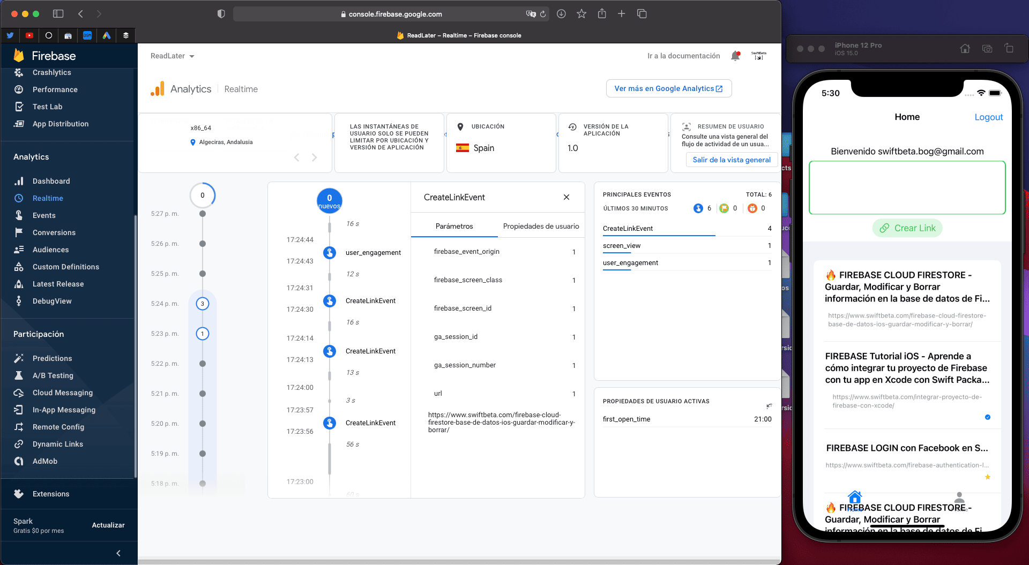Open In-App Messaging in sidebar
Viewport: 1029px width, 565px height.
point(64,410)
